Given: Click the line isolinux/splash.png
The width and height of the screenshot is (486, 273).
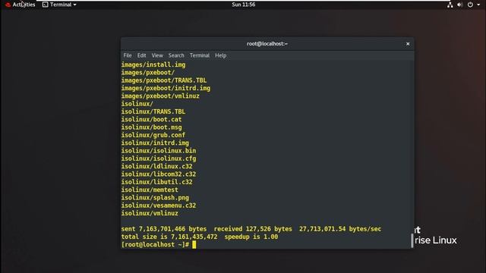Looking at the screenshot, I should point(155,197).
